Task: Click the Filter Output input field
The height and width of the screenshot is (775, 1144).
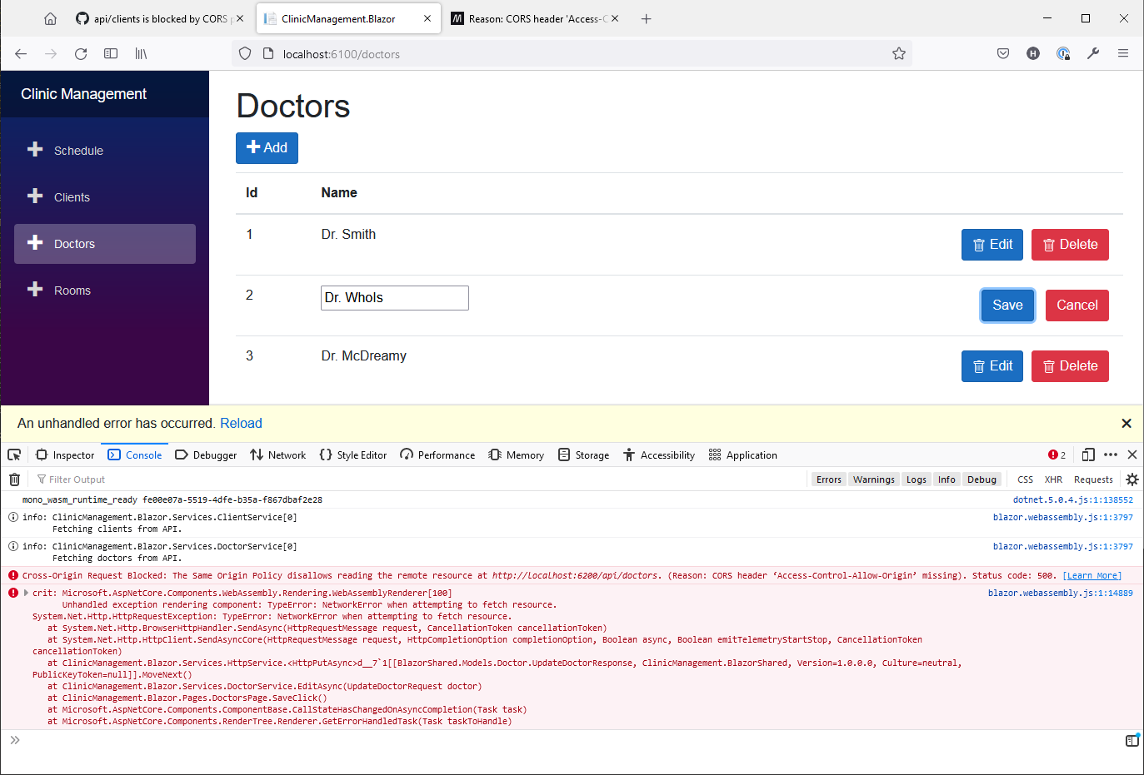Action: click(x=77, y=479)
